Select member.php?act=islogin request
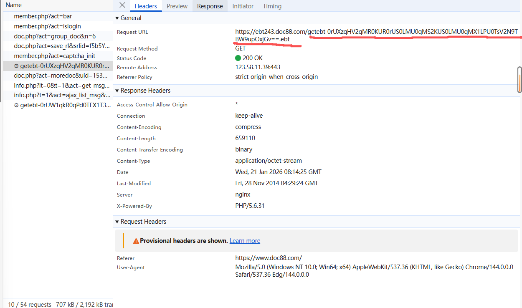 (47, 26)
